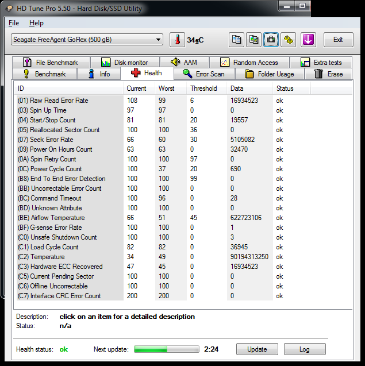Image resolution: width=365 pixels, height=366 pixels.
Task: Click the purple down-arrow minimize-to-tray icon
Action: coord(308,40)
